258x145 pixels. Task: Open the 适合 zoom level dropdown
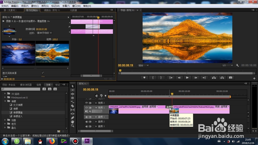pos(143,65)
